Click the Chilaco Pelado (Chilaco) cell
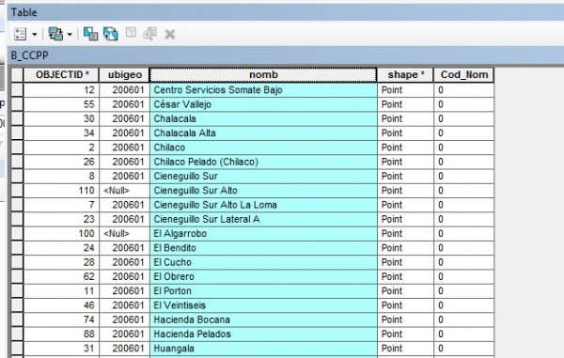 263,162
